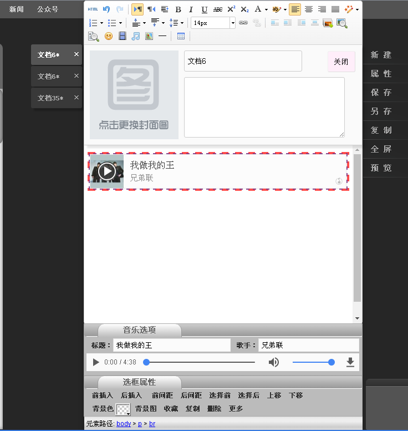The image size is (408, 431).
Task: Toggle left-to-right text direction
Action: [x=137, y=9]
